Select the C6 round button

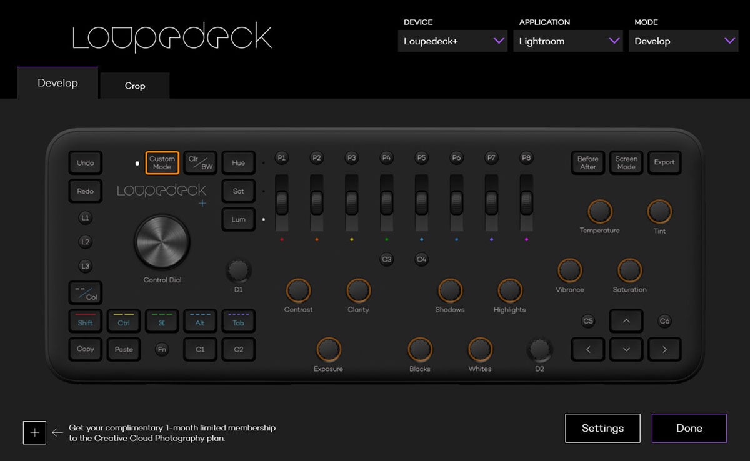tap(664, 321)
